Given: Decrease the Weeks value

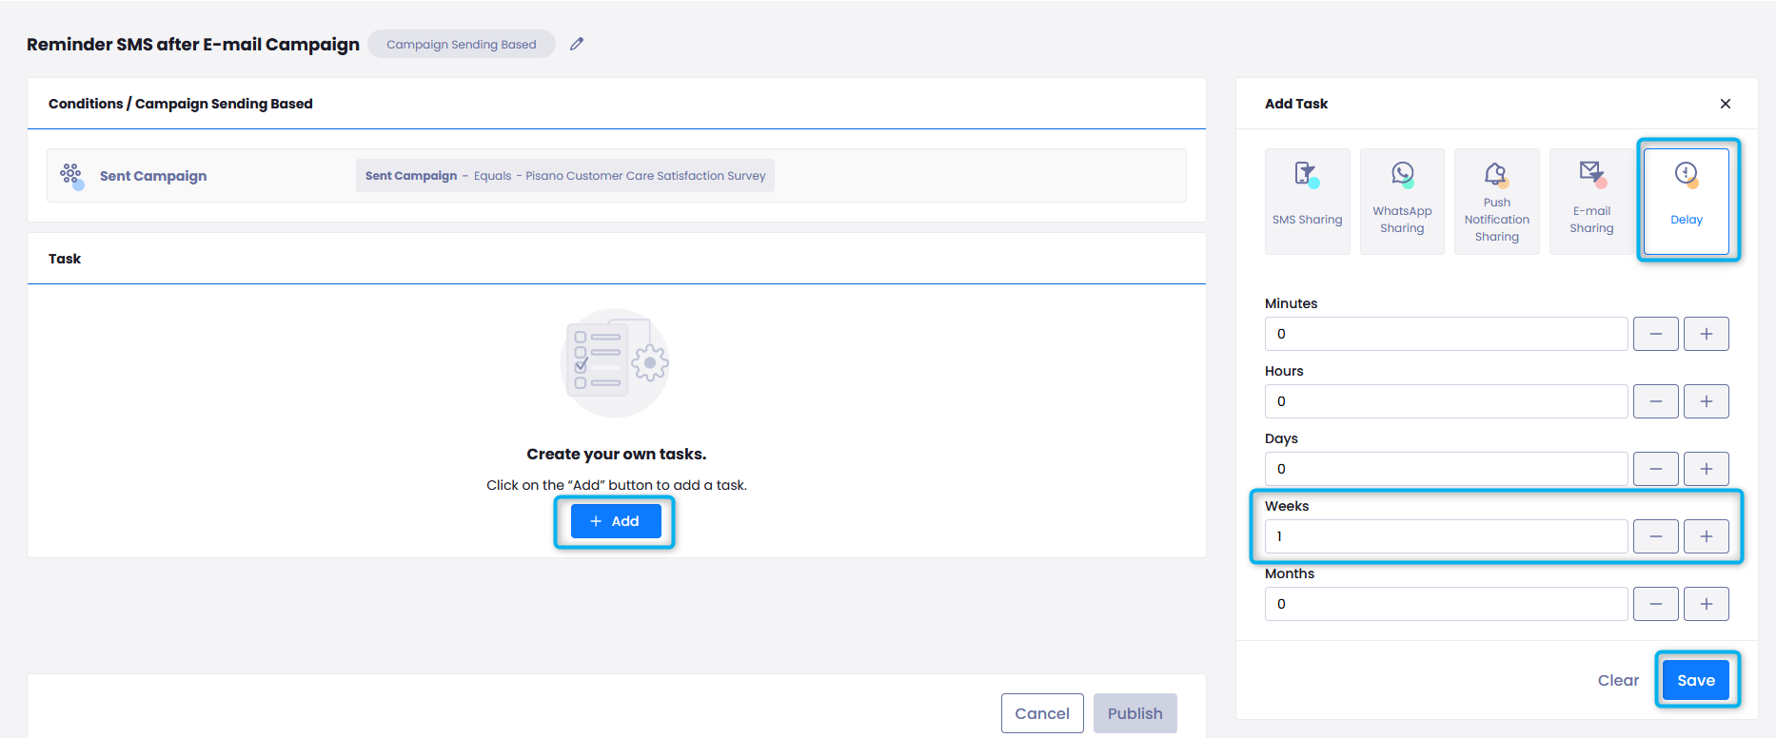Looking at the screenshot, I should click(1655, 536).
